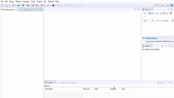Image resolution: width=174 pixels, height=98 pixels.
Task: Toggle Mark Occurrences toolbar button
Action: [59, 5]
